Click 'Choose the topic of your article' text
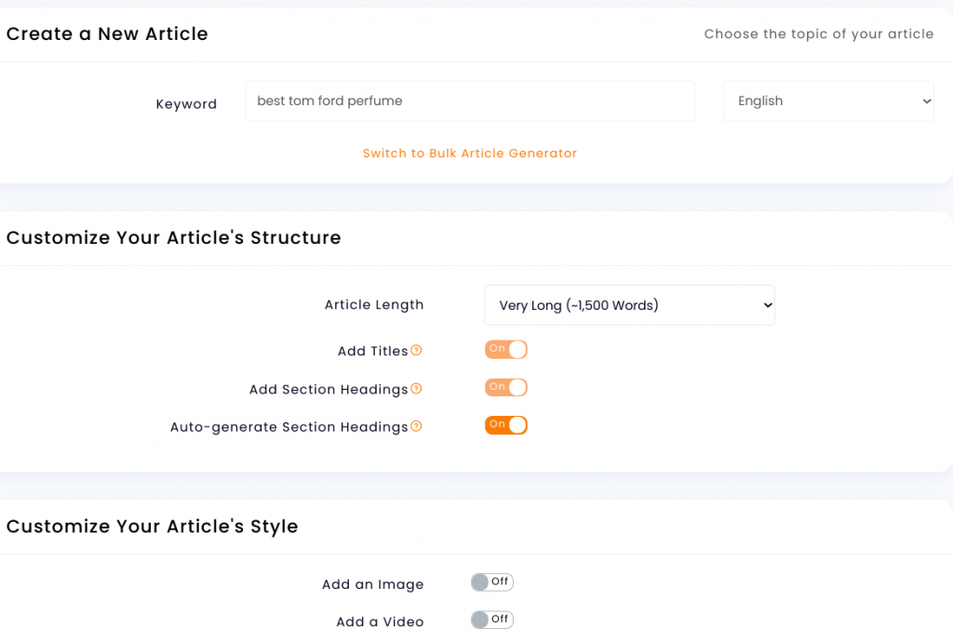953x641 pixels. tap(819, 34)
